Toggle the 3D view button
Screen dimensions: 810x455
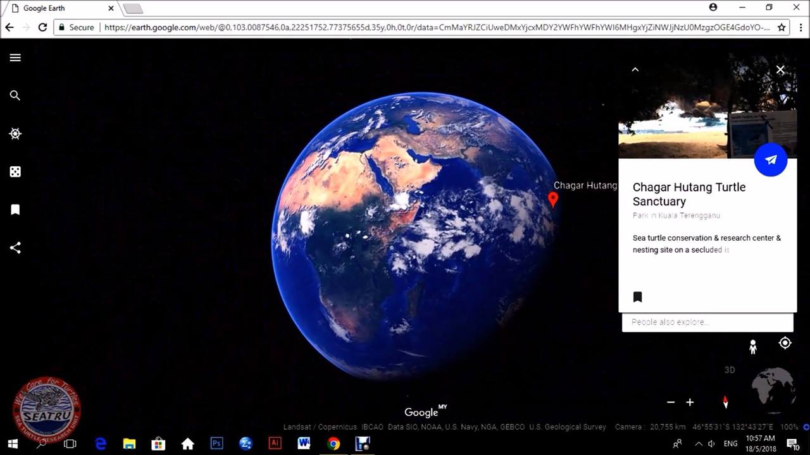pos(730,370)
